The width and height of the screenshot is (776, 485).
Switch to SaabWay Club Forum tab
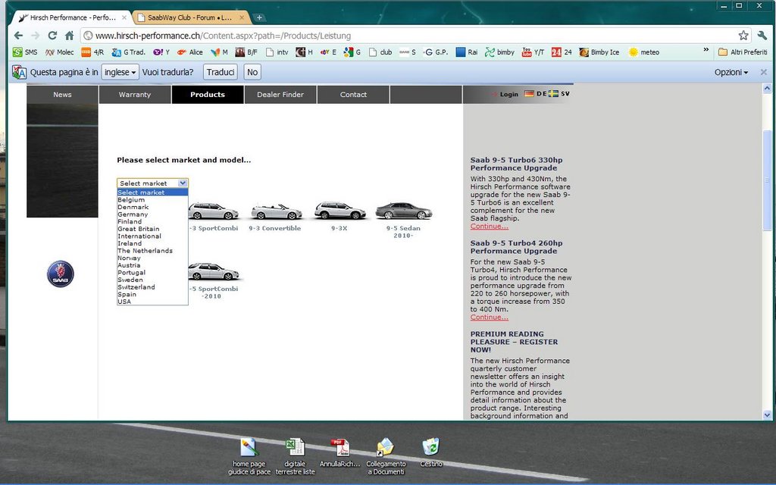[189, 18]
